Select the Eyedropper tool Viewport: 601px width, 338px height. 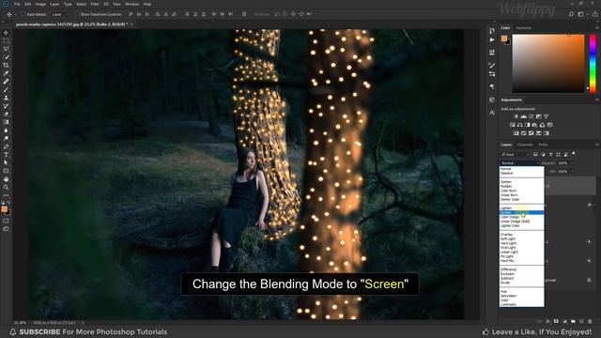(x=6, y=73)
